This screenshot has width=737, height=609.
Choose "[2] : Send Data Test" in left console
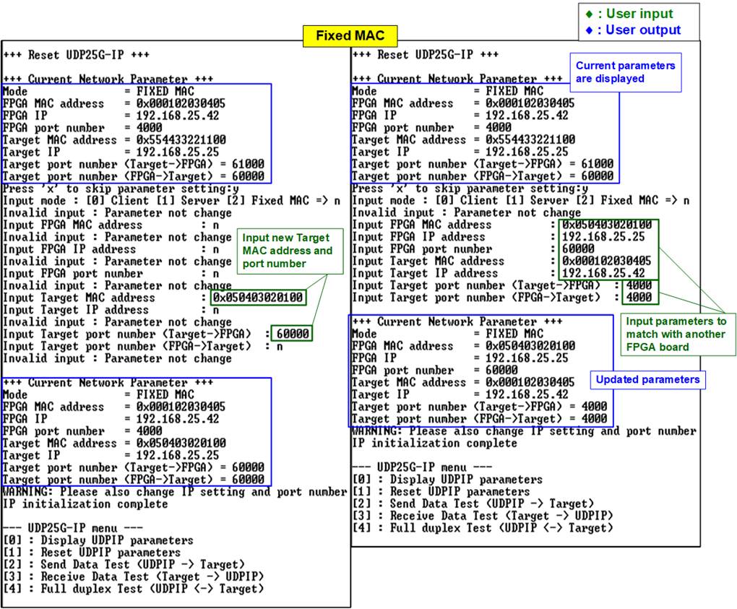point(124,565)
